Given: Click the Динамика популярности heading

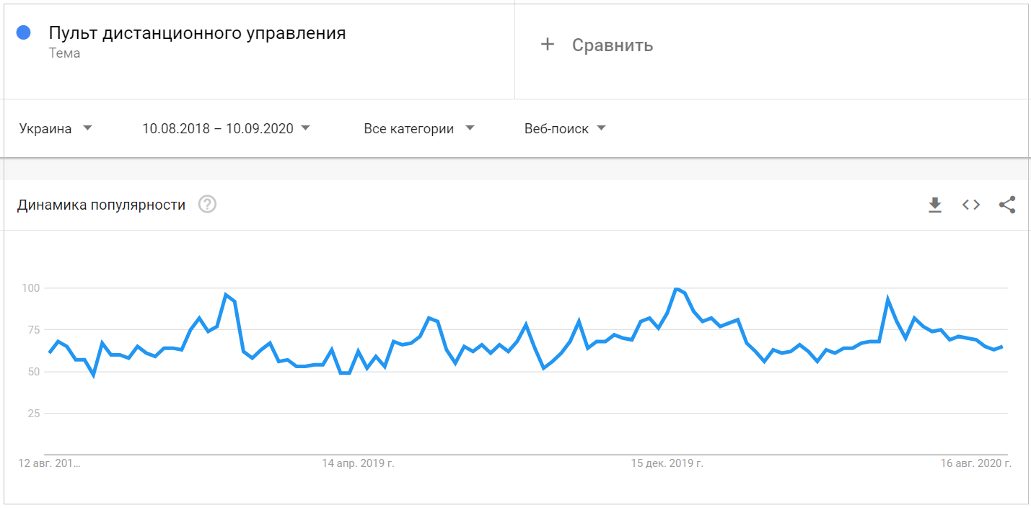Looking at the screenshot, I should pos(101,205).
